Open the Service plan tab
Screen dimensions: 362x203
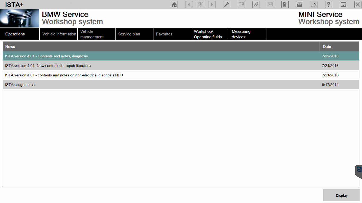pyautogui.click(x=134, y=34)
